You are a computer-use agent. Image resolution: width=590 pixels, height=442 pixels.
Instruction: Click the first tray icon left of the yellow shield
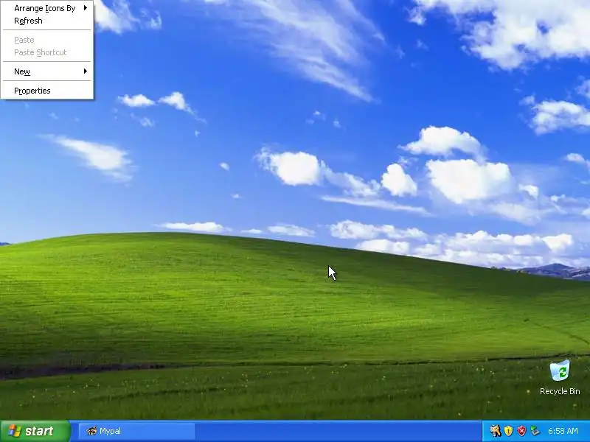pyautogui.click(x=495, y=431)
